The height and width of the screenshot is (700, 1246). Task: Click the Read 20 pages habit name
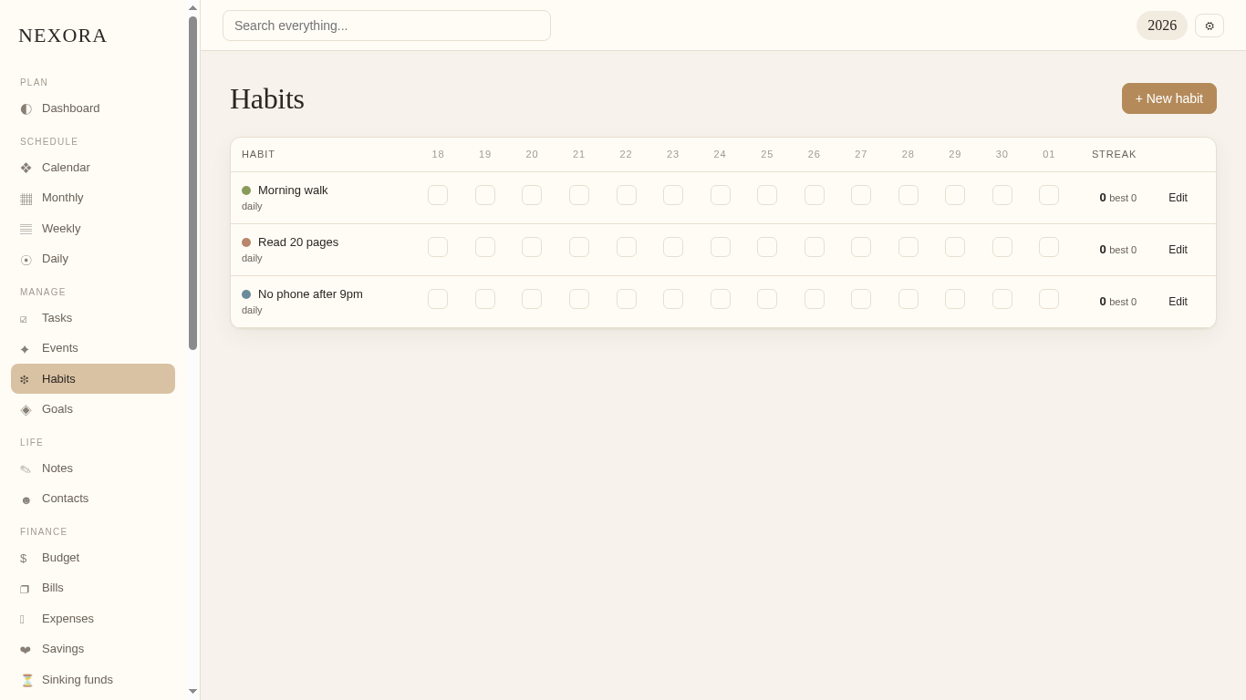coord(298,242)
